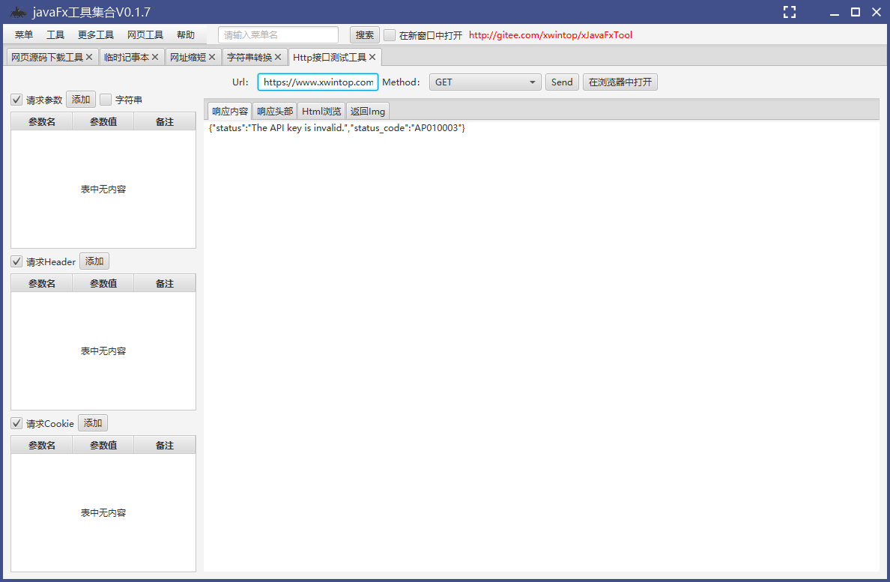Open the Method GET dropdown
Image resolution: width=890 pixels, height=582 pixels.
tap(485, 82)
